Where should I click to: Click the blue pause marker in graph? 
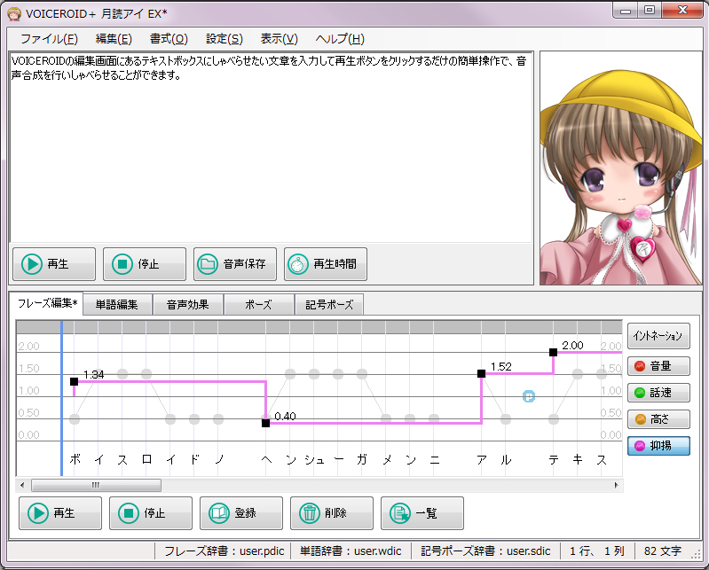click(x=529, y=396)
